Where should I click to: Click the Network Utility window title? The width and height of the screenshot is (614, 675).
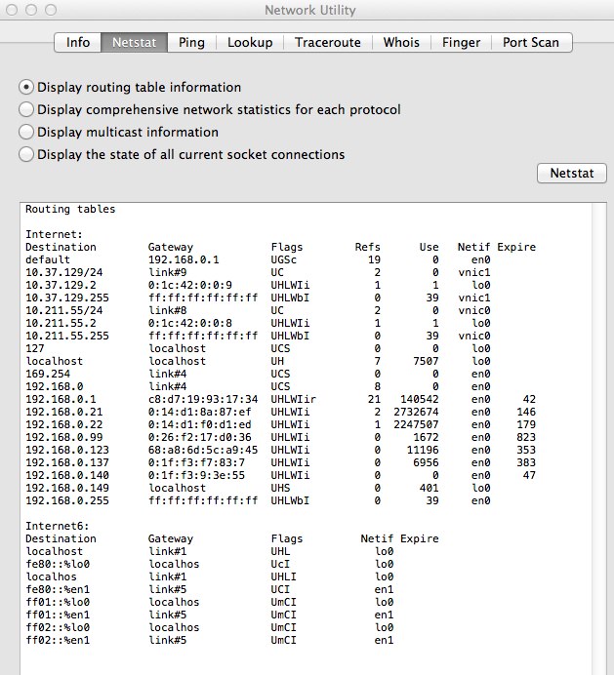[x=310, y=10]
